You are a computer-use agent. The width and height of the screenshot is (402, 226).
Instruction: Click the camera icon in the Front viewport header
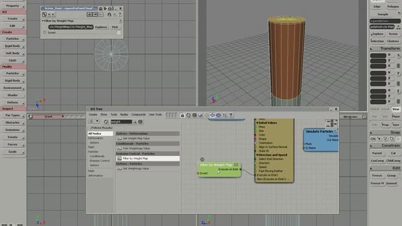coord(30,117)
